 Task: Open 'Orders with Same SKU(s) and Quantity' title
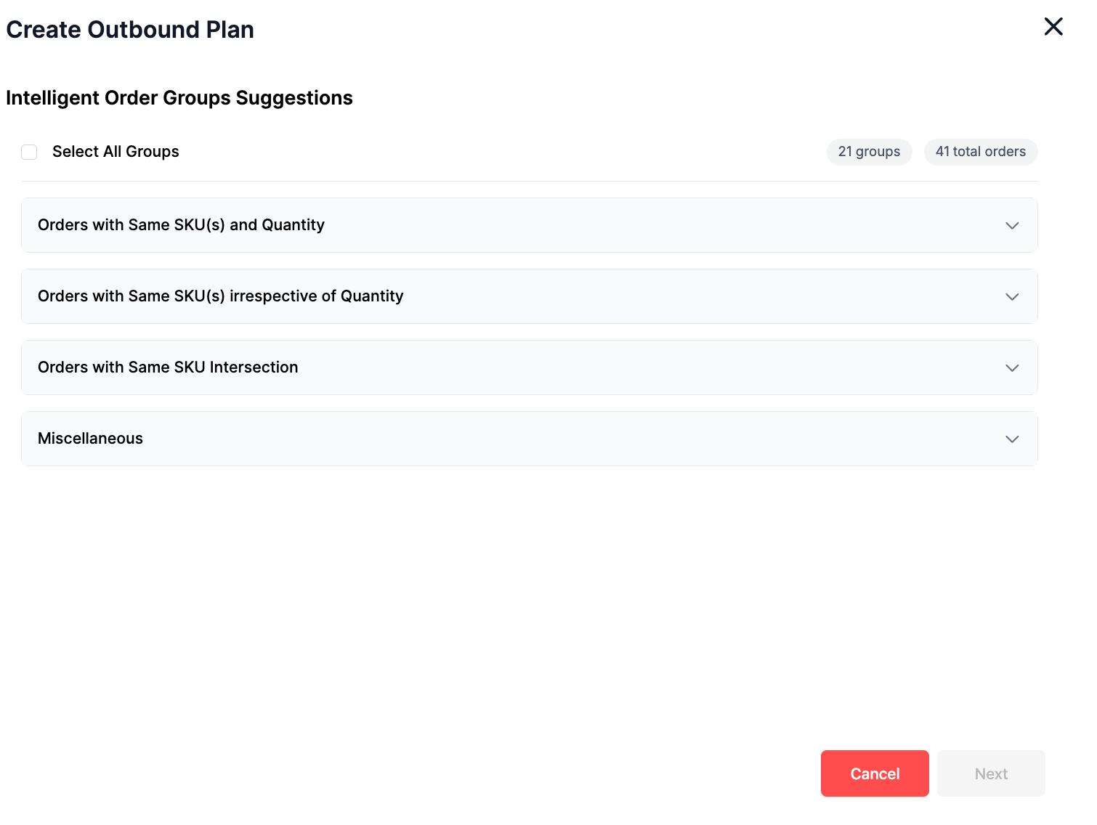click(181, 225)
